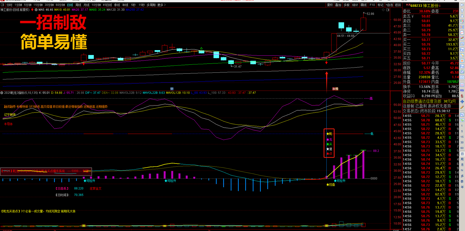Select the 1分钟 period tab

(x=18, y=5)
